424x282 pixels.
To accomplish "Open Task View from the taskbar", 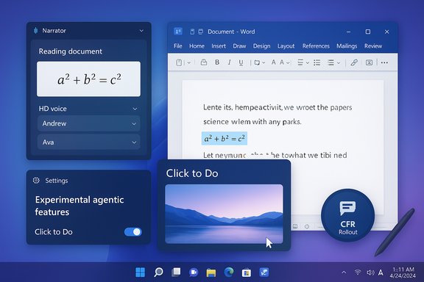I will (176, 272).
